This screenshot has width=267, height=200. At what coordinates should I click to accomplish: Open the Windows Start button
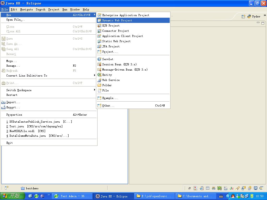click(12, 196)
